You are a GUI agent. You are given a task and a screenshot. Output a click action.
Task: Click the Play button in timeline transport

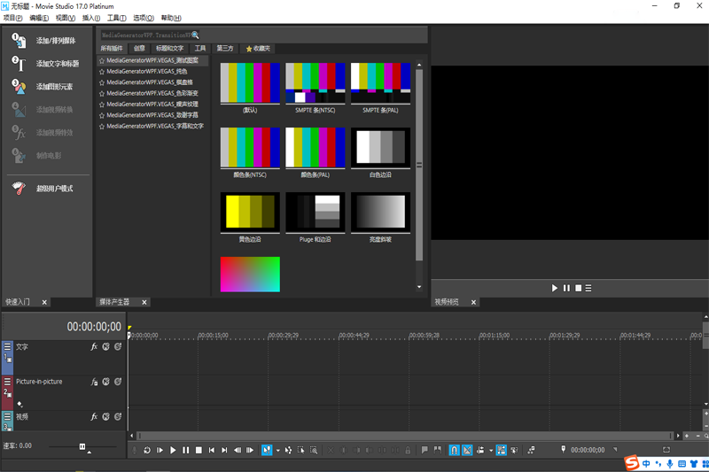173,450
